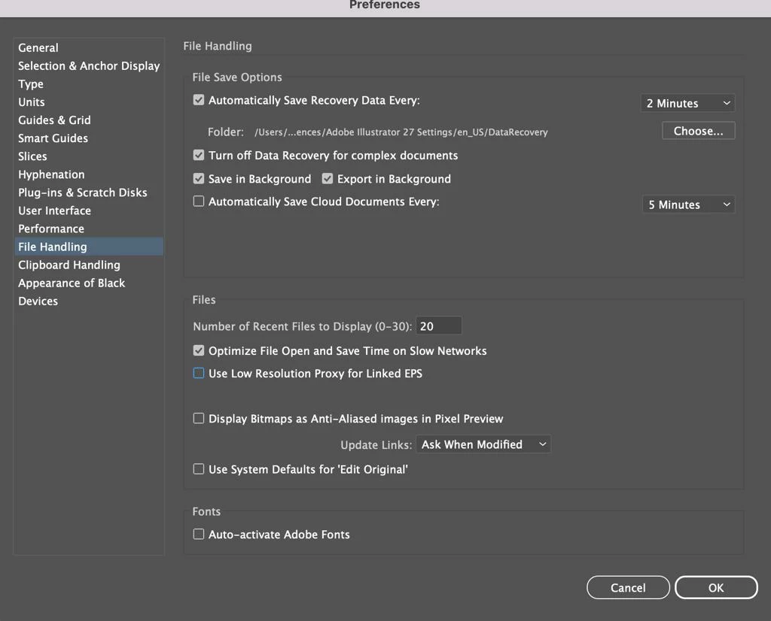771x621 pixels.
Task: Toggle Optimize File Open on Slow Networks
Action: pyautogui.click(x=199, y=350)
